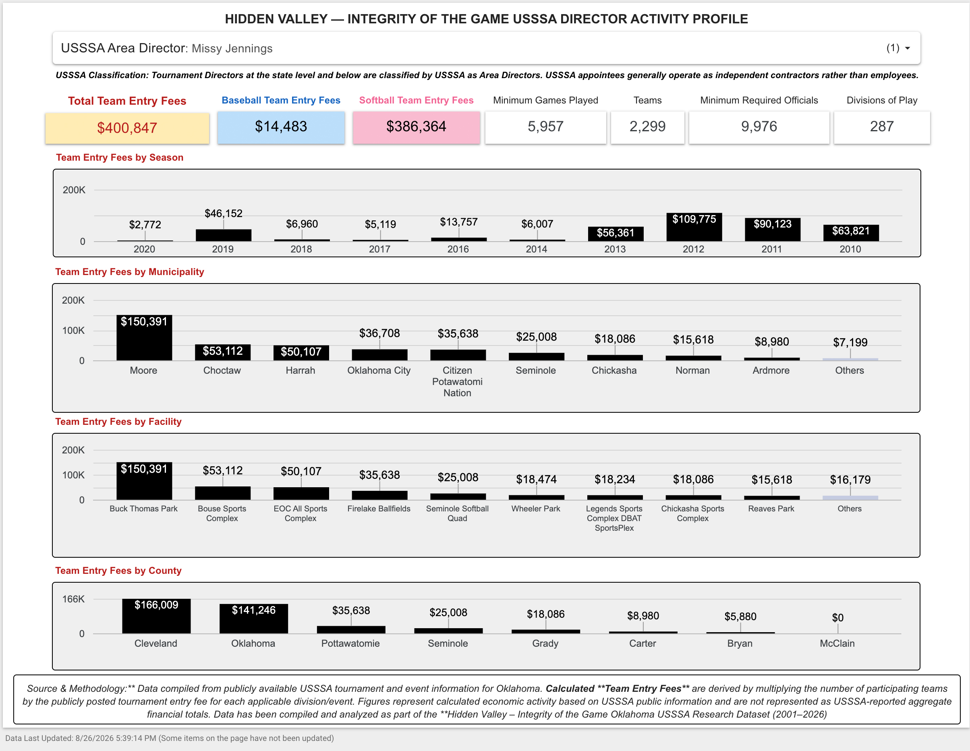
Task: Click the Citizen Potawatomi Nation axis label
Action: click(x=458, y=381)
